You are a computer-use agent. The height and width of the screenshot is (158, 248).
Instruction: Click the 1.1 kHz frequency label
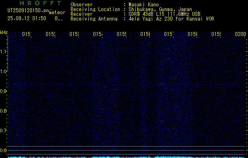coord(3,51)
